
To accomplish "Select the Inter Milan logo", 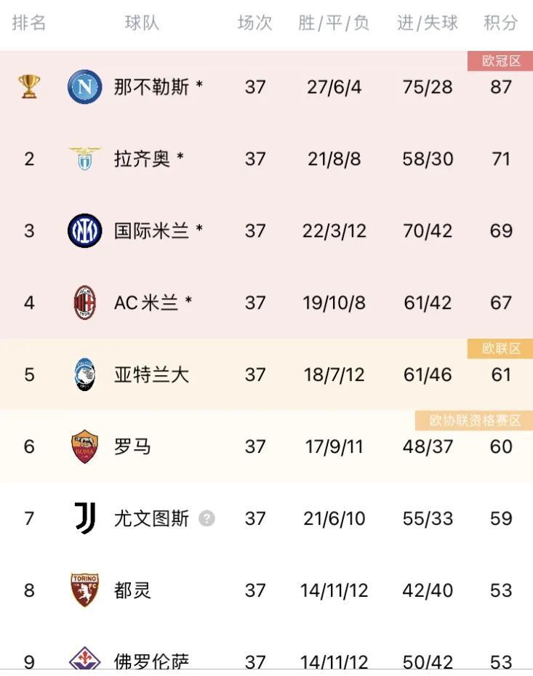I will 85,230.
